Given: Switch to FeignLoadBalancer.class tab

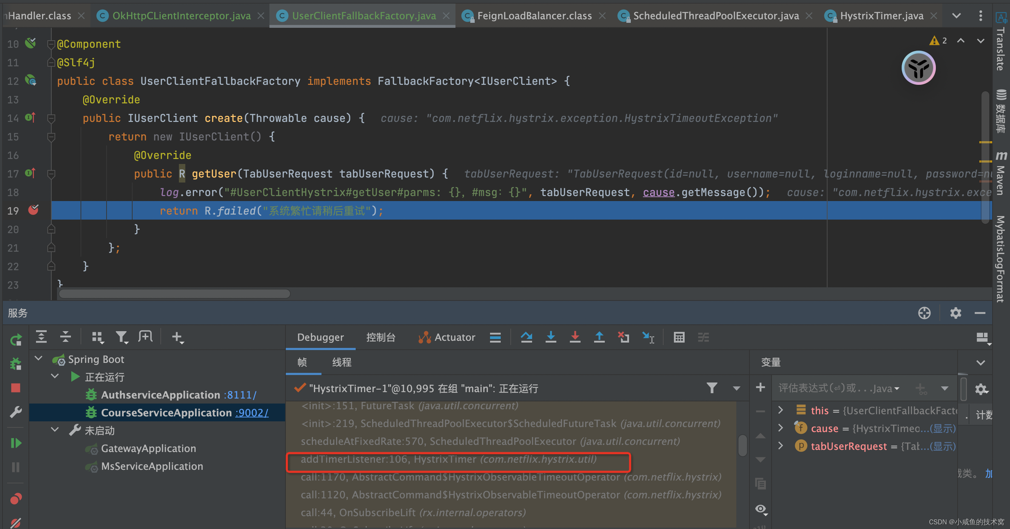Looking at the screenshot, I should click(x=534, y=16).
